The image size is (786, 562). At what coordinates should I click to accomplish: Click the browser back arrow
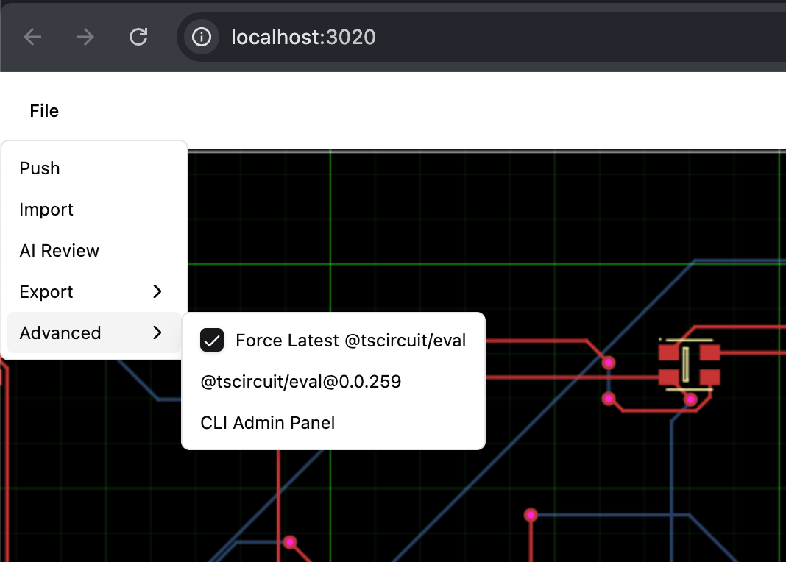point(32,37)
